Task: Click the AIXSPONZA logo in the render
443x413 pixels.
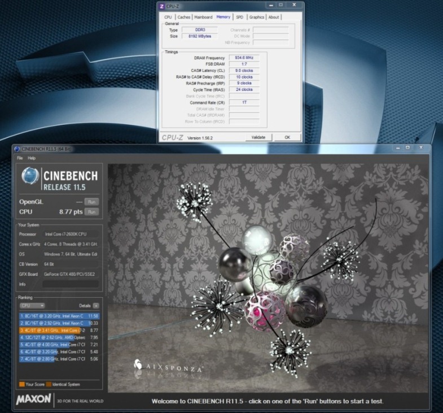Action: (168, 366)
